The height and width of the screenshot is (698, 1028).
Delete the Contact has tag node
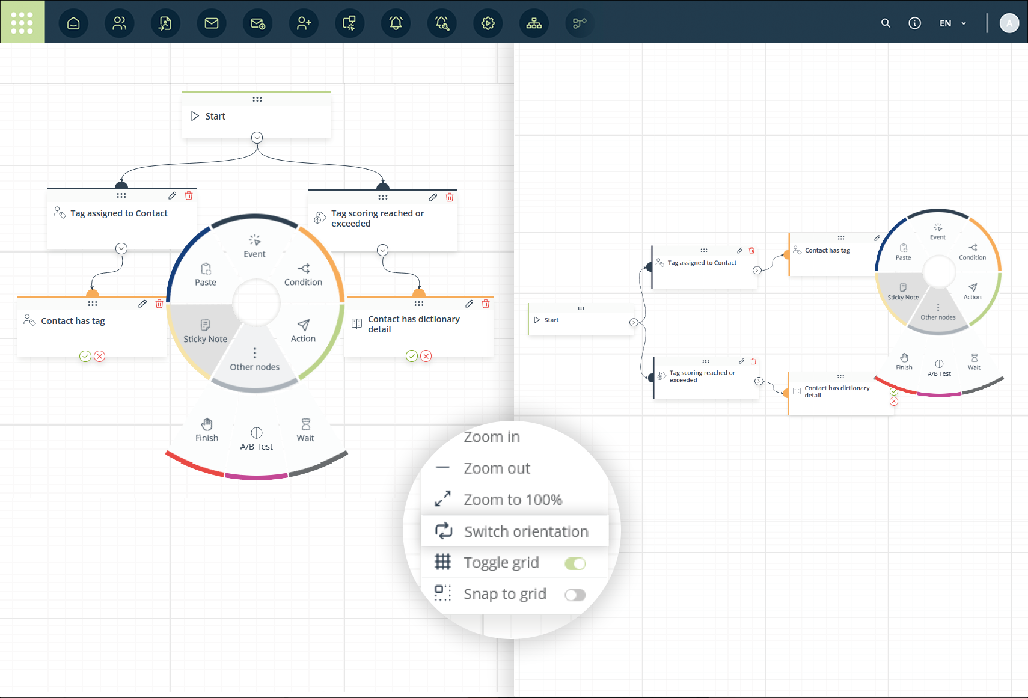tap(159, 304)
